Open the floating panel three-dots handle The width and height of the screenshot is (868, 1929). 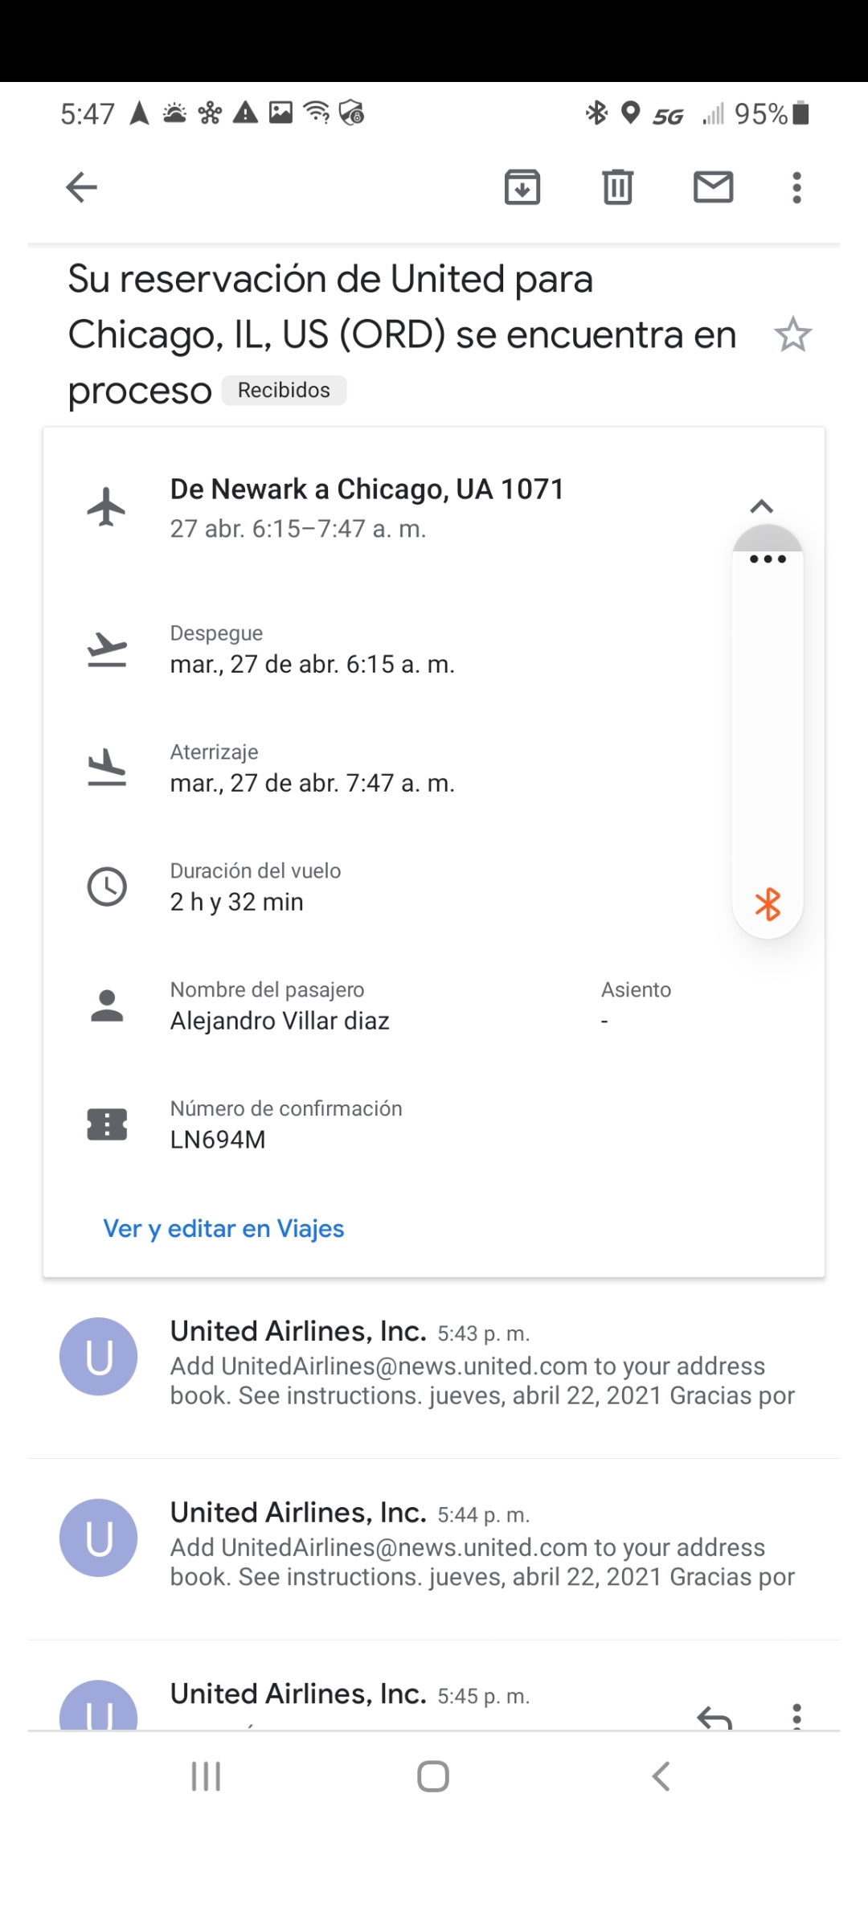[768, 559]
